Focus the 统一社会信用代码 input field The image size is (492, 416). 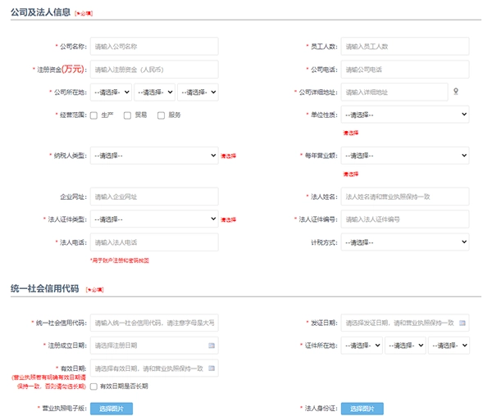pyautogui.click(x=154, y=323)
